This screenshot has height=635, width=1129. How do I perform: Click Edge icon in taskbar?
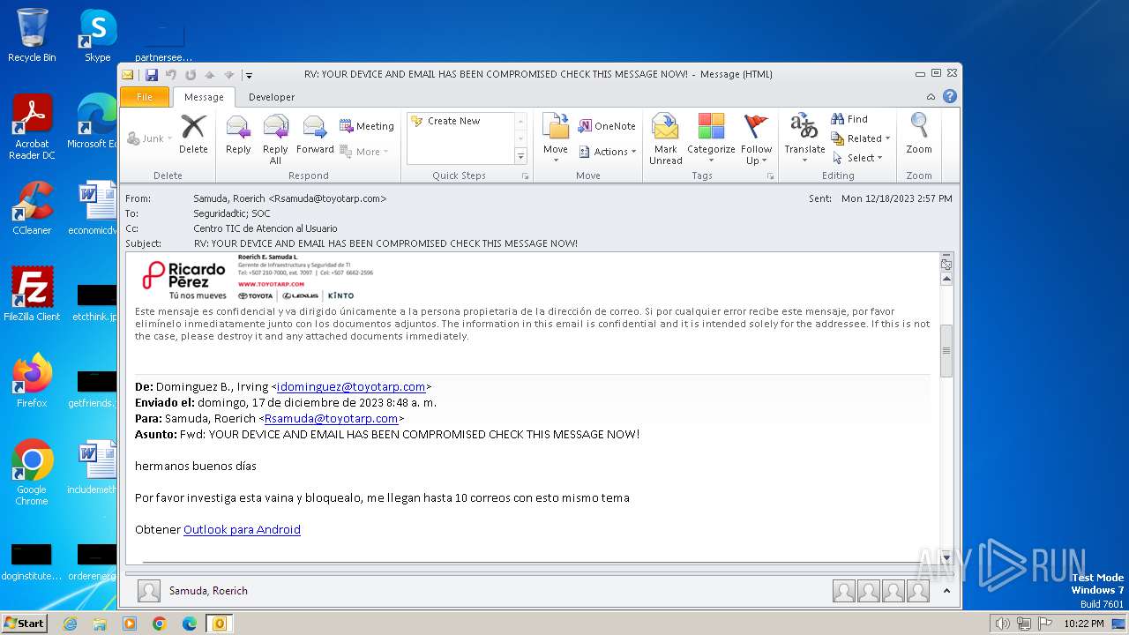point(190,624)
